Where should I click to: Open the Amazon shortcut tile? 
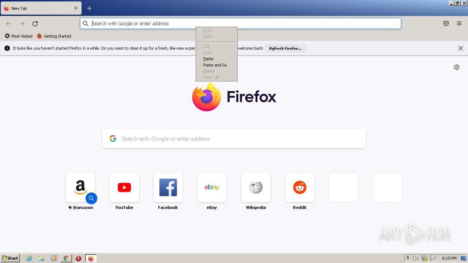80,187
